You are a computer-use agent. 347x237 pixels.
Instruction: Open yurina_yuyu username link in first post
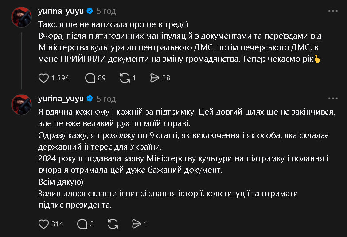61,11
